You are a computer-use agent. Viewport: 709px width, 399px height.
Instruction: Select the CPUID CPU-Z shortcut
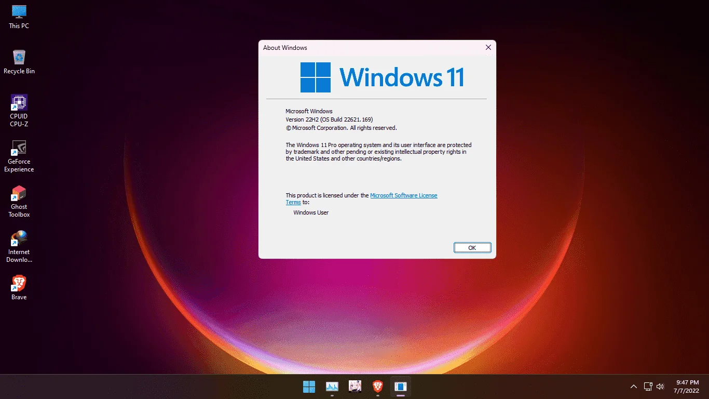(x=19, y=111)
